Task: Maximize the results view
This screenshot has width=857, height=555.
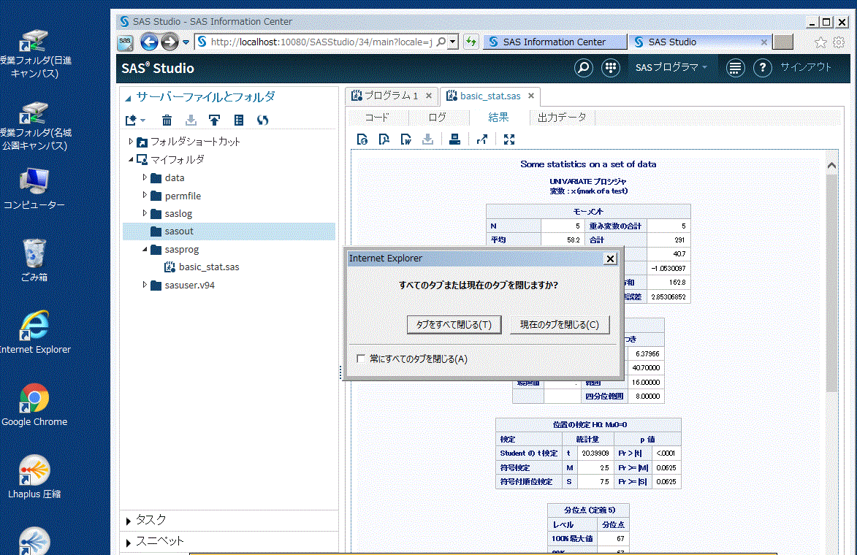Action: (x=509, y=139)
